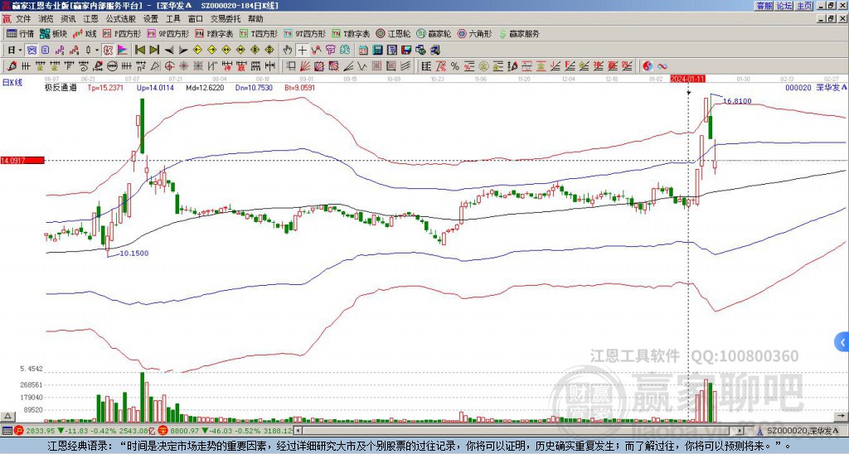Click the 14.0917 red price label

click(22, 160)
